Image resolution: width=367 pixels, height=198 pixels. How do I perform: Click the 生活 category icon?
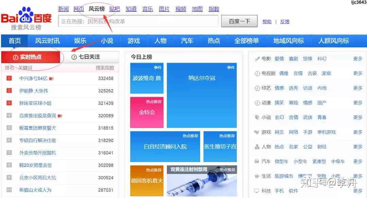[x=257, y=176]
